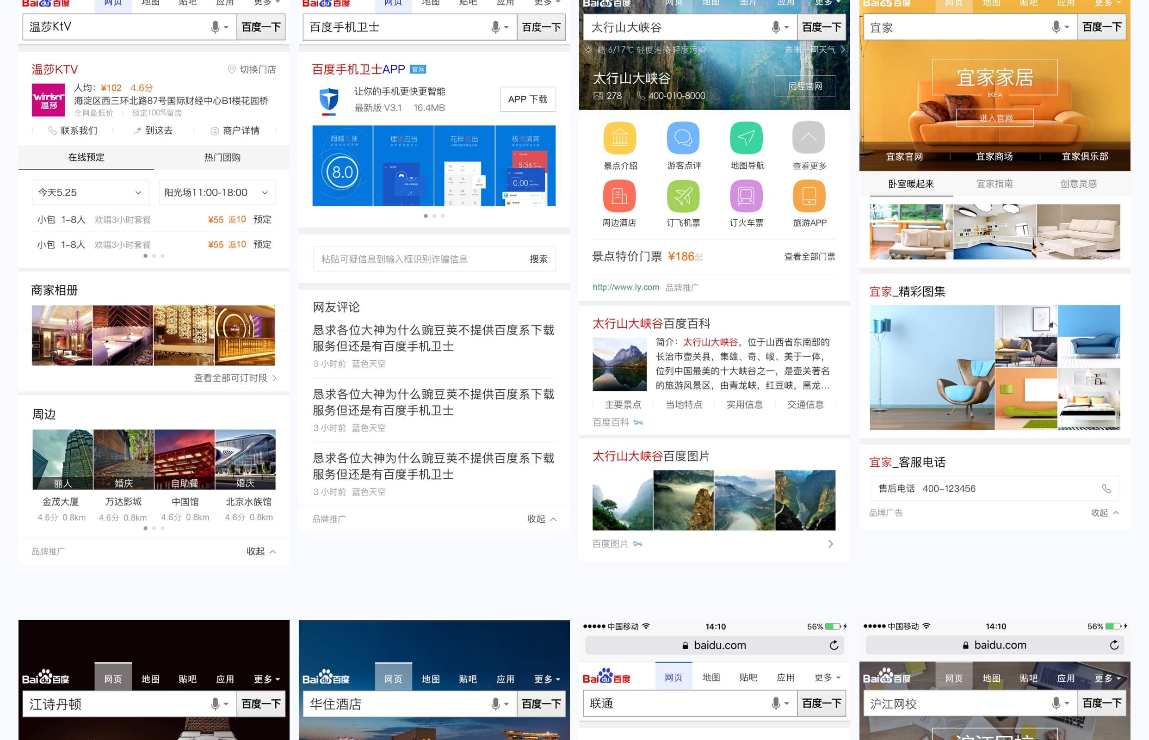Screen dimensions: 1149x740
Task: Open the 周边酒店 red building icon
Action: [619, 196]
